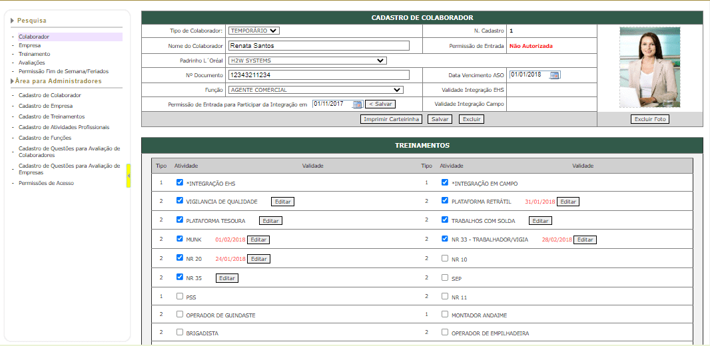This screenshot has height=346, width=710.
Task: Open Empresa search in sidebar
Action: [x=29, y=45]
